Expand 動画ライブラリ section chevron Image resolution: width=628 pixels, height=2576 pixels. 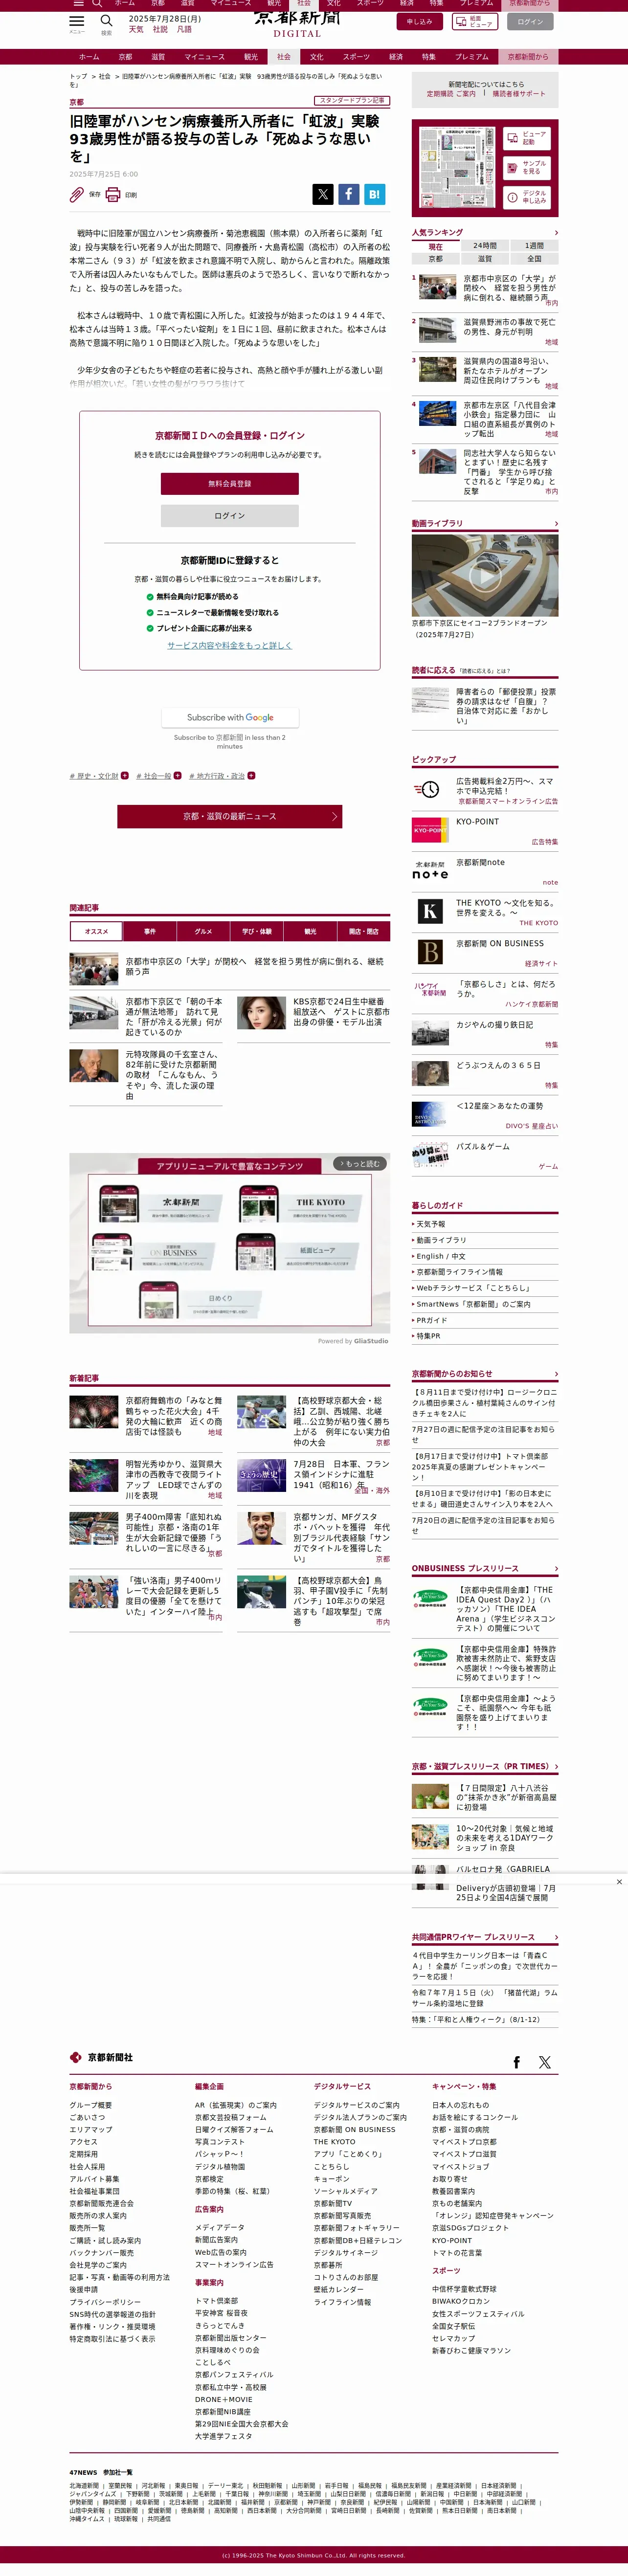556,524
